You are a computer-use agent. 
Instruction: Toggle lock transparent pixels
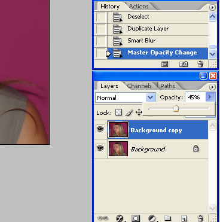tap(118, 112)
